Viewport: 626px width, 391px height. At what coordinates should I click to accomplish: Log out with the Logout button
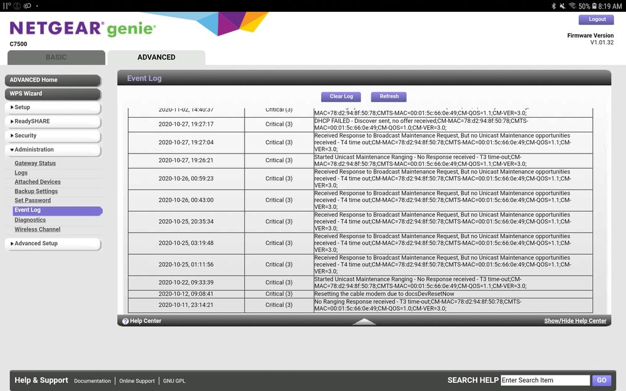tap(596, 19)
